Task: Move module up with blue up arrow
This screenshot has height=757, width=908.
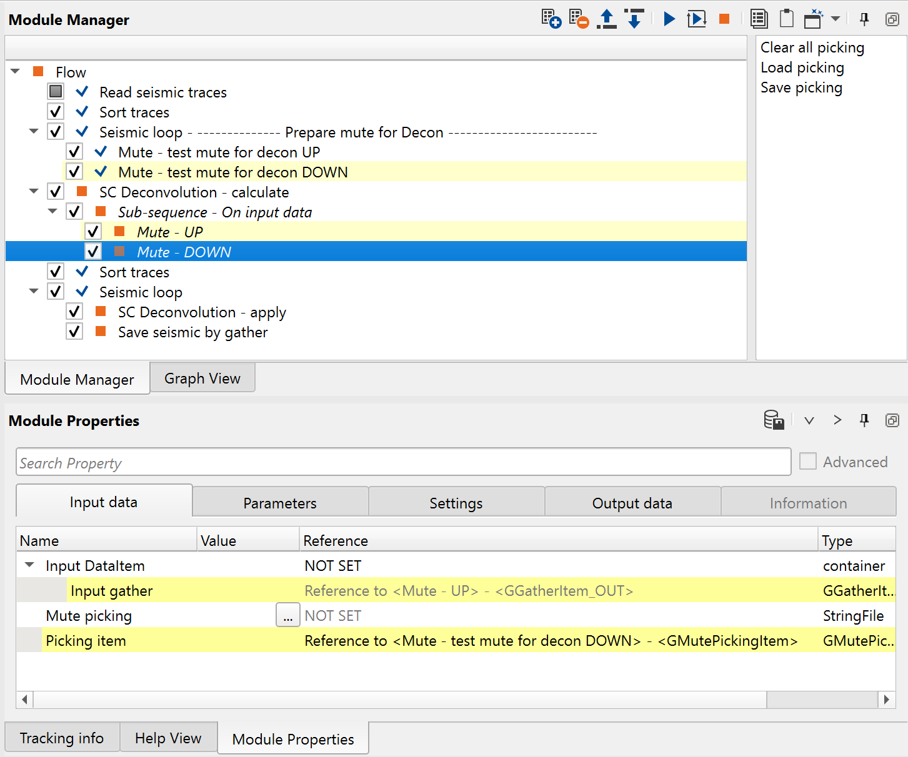Action: (606, 19)
